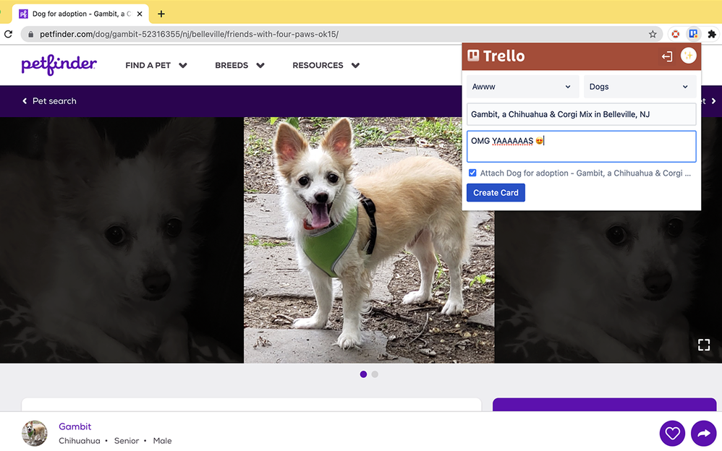722x451 pixels.
Task: Favorite Gambit with the heart icon
Action: pos(672,433)
